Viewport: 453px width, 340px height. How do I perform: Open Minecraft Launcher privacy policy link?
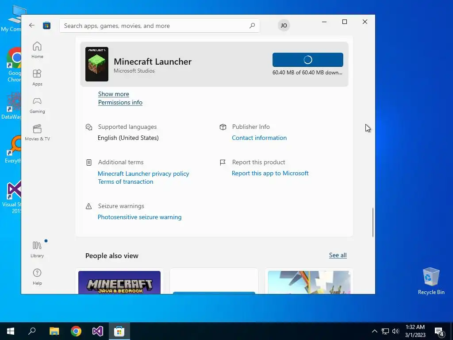coord(143,174)
